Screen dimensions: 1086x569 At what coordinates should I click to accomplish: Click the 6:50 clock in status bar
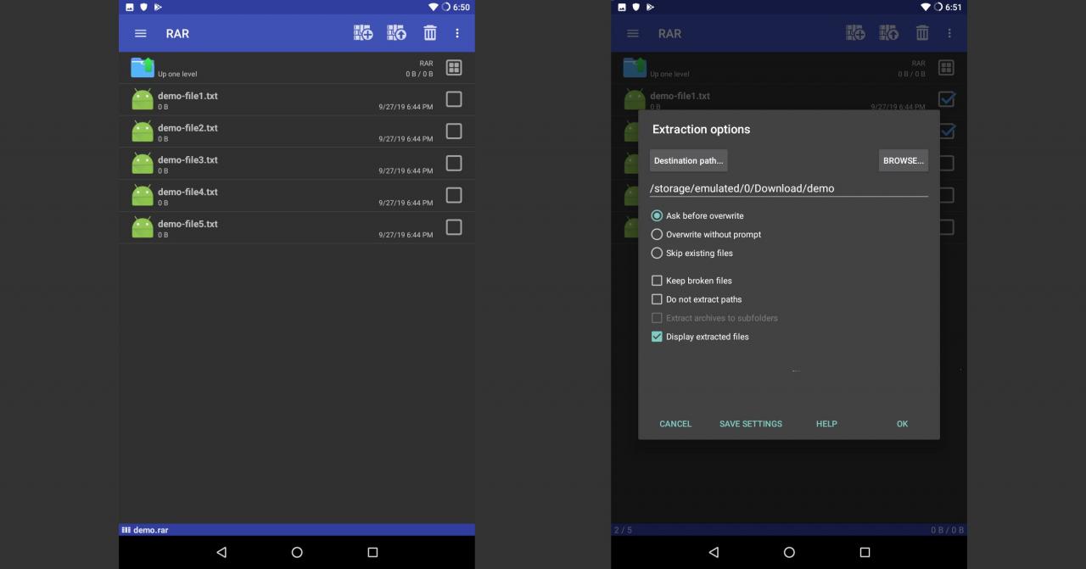point(462,7)
